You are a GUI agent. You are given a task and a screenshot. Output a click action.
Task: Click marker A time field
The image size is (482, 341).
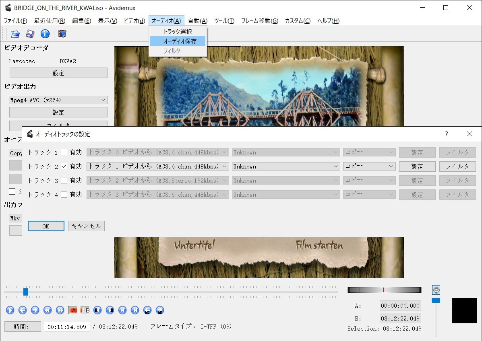tap(400, 306)
